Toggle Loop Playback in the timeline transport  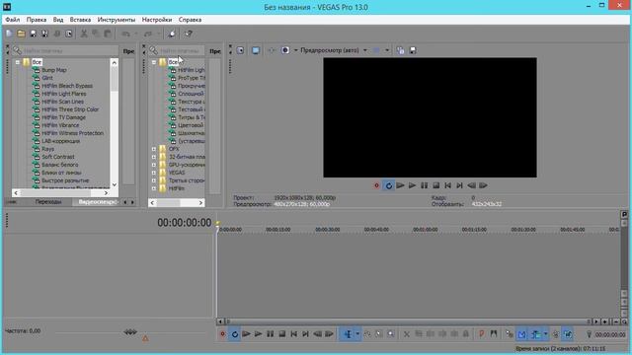click(x=235, y=334)
